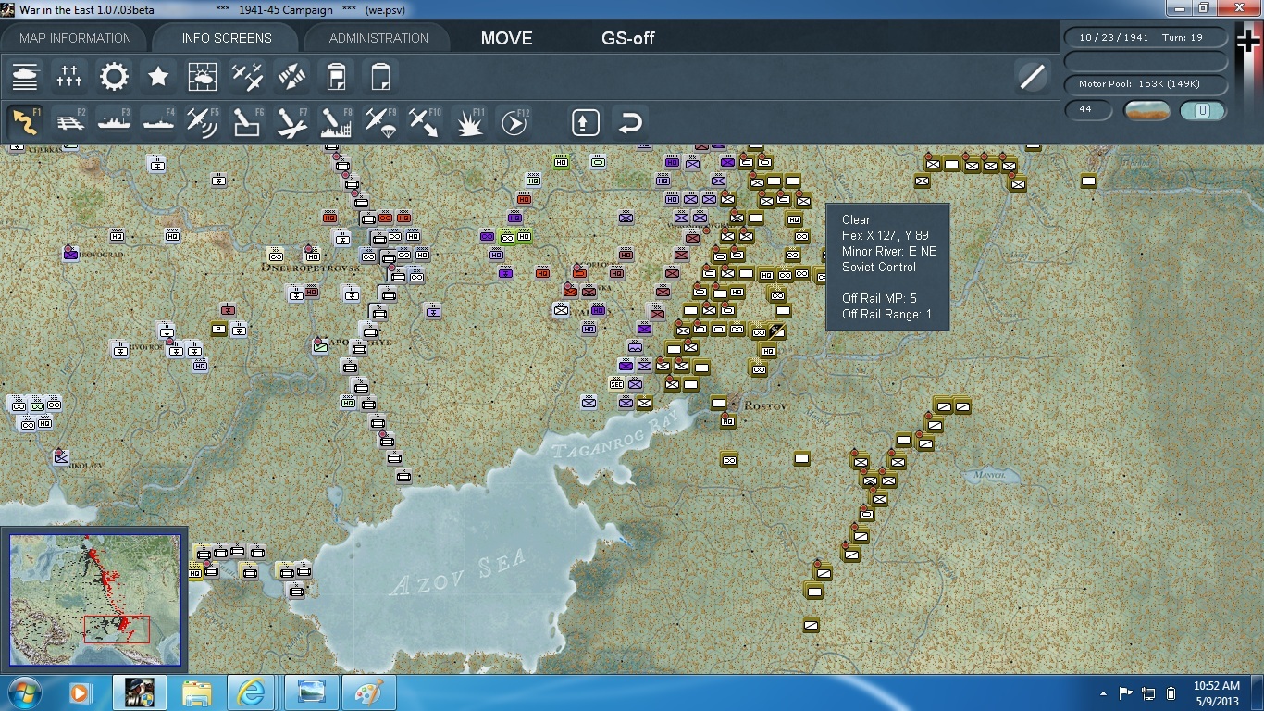Click the light blue 0 pill
1264x711 pixels.
[x=1203, y=110]
